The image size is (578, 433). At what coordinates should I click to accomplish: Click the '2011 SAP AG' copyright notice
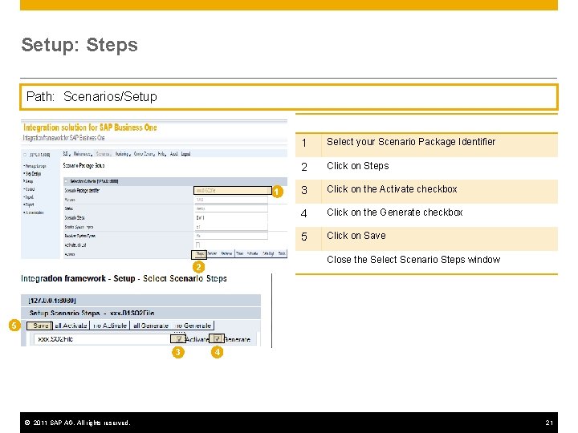77,423
